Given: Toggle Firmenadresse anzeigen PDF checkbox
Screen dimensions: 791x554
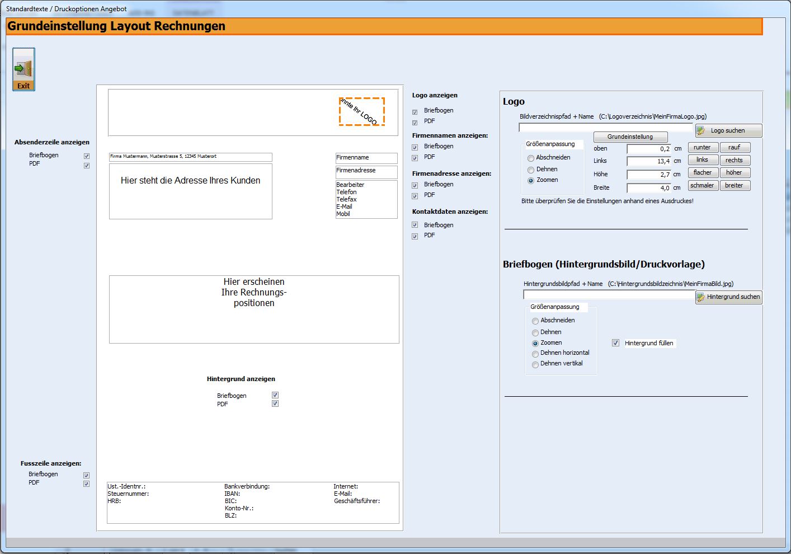Looking at the screenshot, I should tap(415, 196).
